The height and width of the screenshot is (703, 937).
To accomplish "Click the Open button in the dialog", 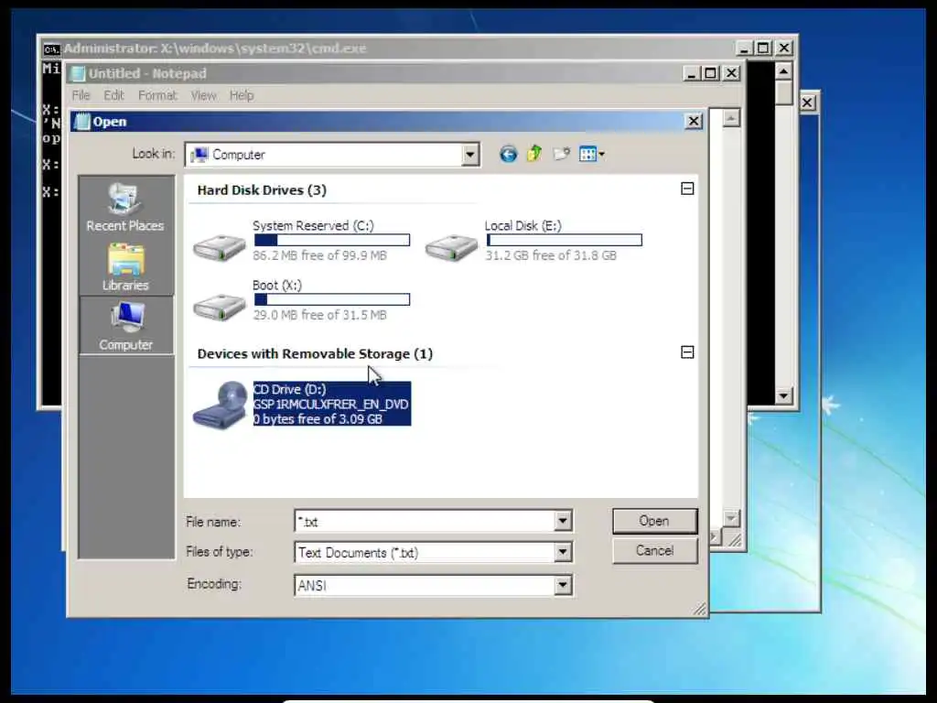I will pyautogui.click(x=654, y=521).
